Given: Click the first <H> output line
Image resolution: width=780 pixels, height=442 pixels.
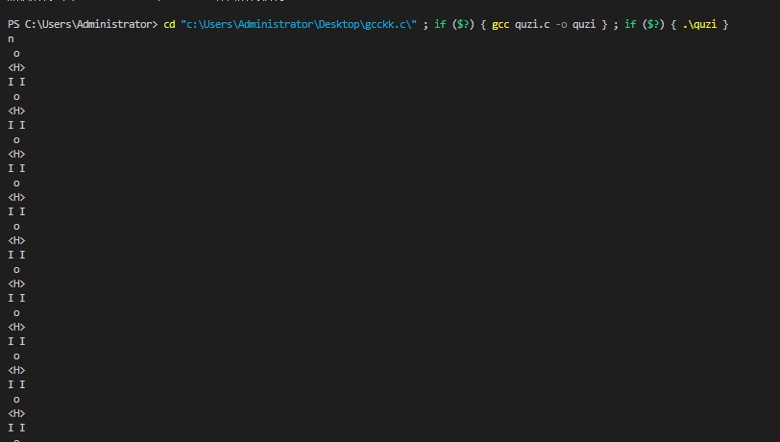Looking at the screenshot, I should 16,67.
